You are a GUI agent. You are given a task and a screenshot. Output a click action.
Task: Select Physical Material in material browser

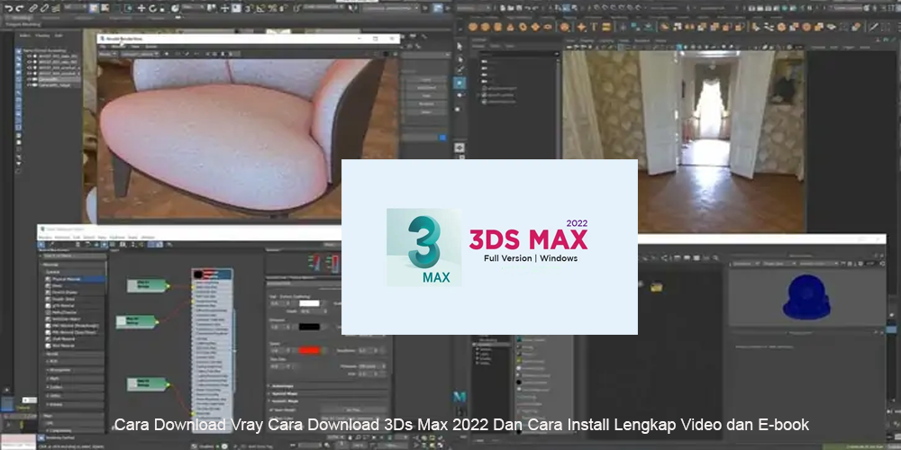click(75, 279)
